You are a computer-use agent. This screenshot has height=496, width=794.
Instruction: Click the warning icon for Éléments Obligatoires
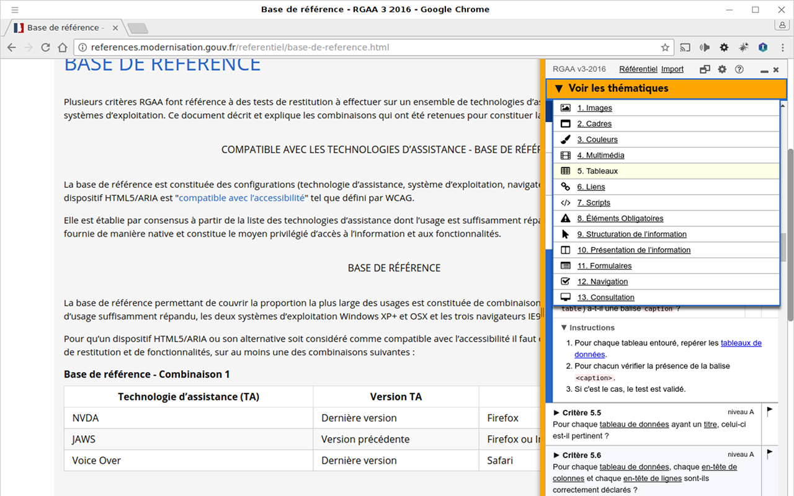pyautogui.click(x=565, y=218)
